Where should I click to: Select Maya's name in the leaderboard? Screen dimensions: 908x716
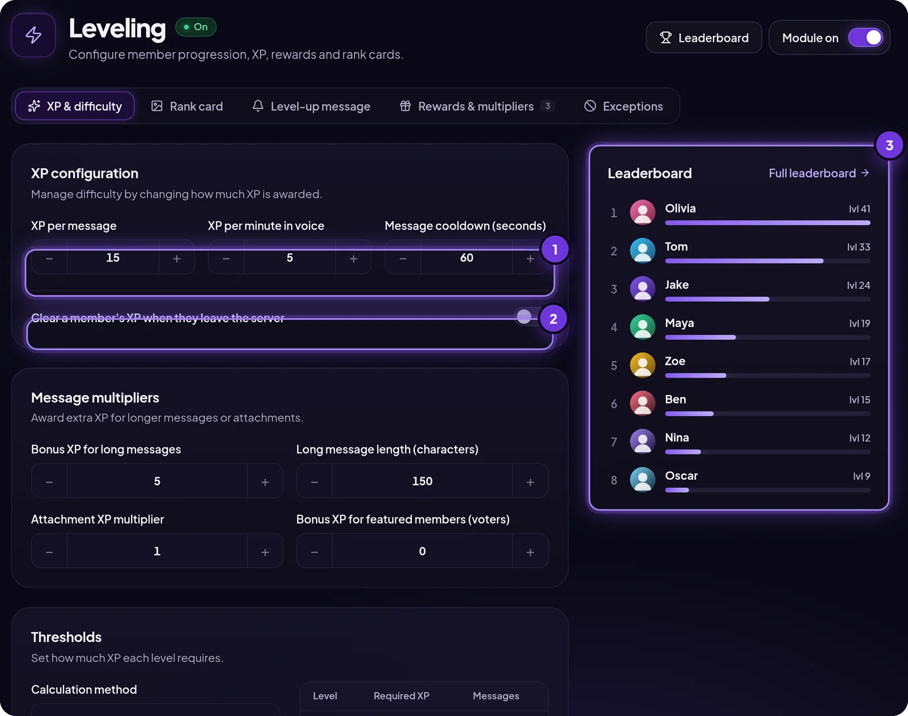point(679,323)
